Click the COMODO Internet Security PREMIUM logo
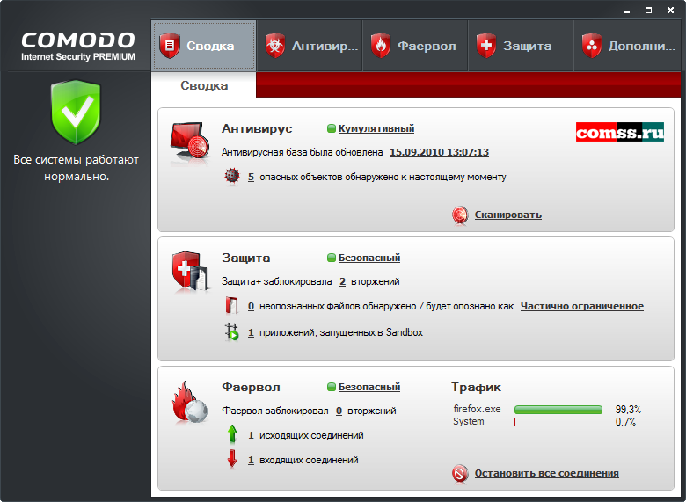This screenshot has width=686, height=502. pyautogui.click(x=78, y=46)
